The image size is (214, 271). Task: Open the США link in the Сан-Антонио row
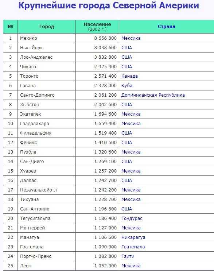127,209
